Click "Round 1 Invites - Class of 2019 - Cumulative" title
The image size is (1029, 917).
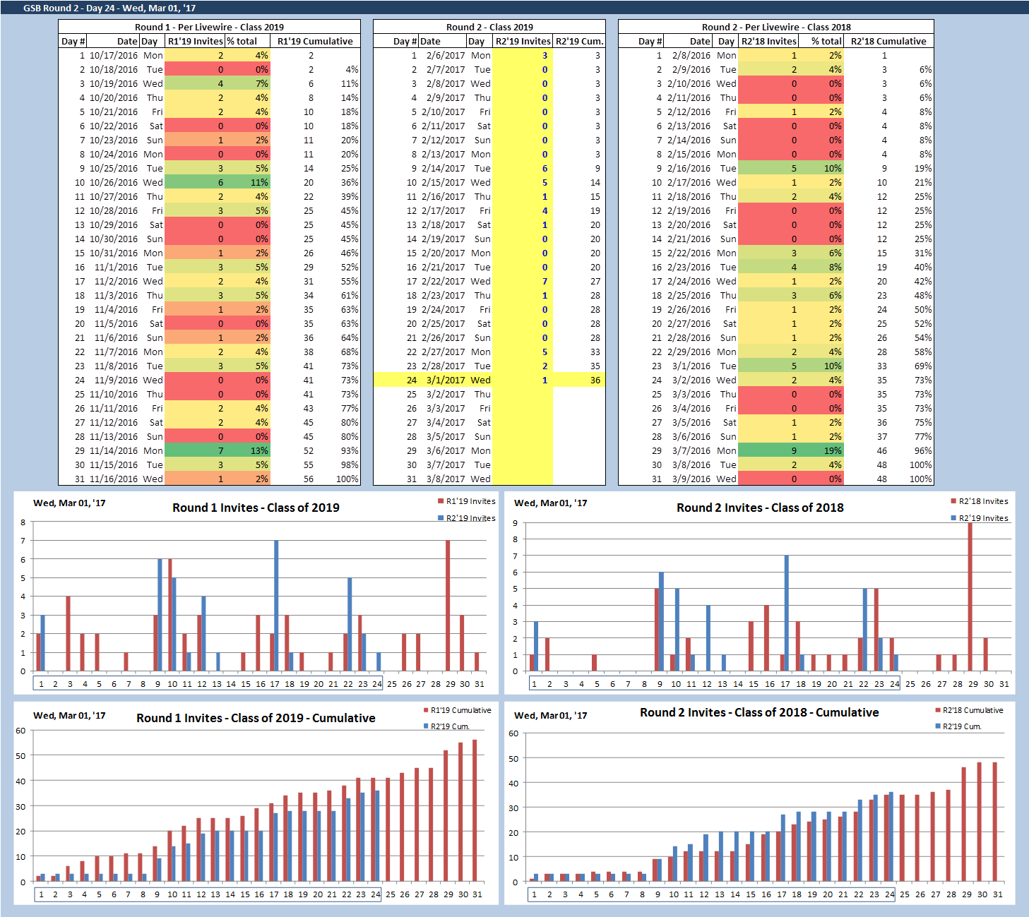click(x=256, y=718)
